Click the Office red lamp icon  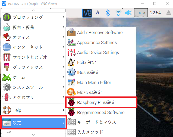pos(7,37)
